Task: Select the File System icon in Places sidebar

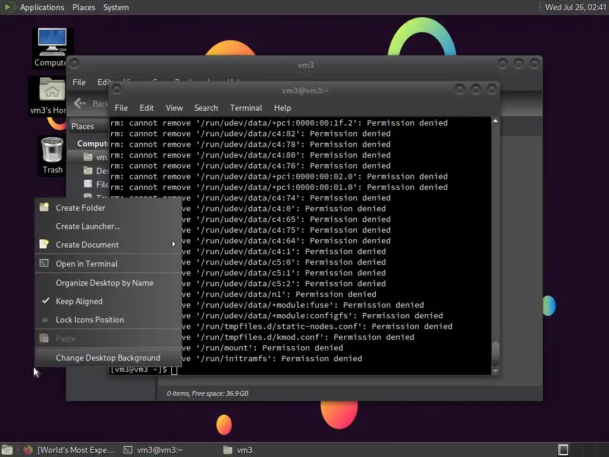Action: pyautogui.click(x=88, y=184)
